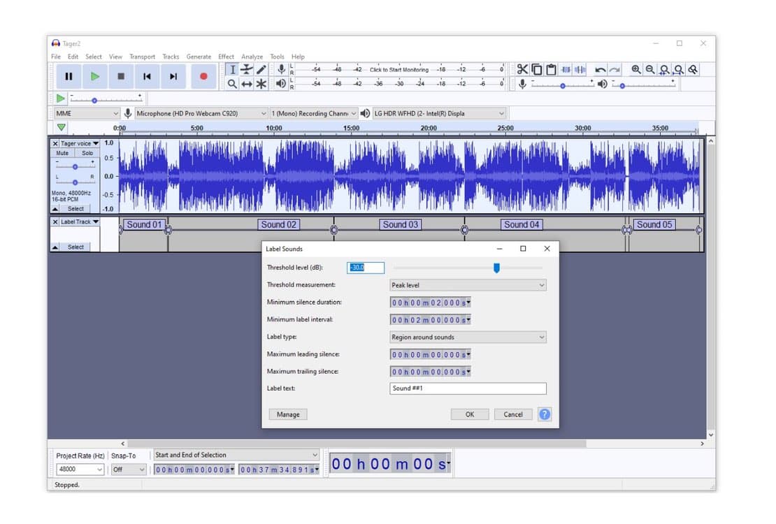
Task: Click the Zoom Out icon
Action: click(x=650, y=70)
